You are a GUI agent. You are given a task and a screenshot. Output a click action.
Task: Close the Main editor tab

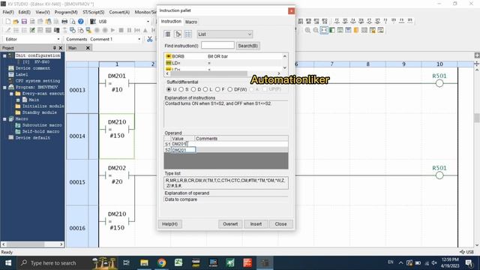coord(88,48)
